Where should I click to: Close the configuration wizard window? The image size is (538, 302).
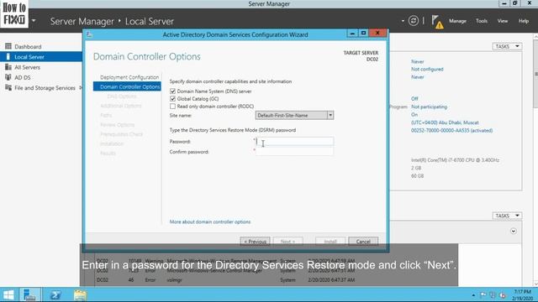377,33
